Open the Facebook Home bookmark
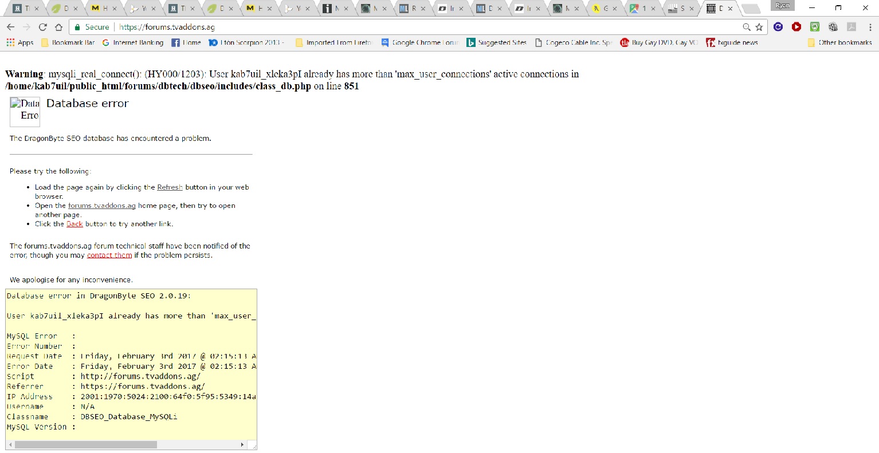This screenshot has height=453, width=879. (186, 42)
